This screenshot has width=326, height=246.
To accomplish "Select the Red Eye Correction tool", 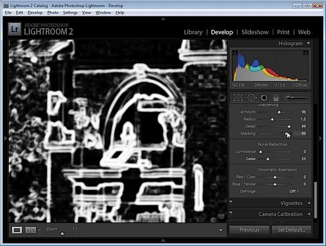I will (264, 98).
